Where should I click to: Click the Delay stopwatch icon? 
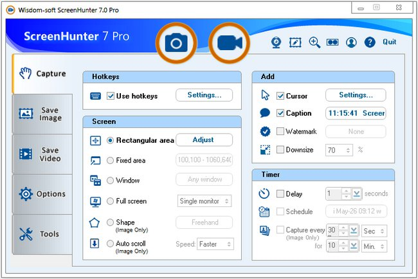point(264,194)
